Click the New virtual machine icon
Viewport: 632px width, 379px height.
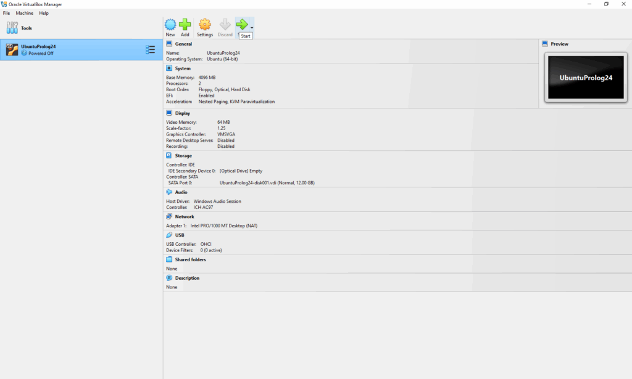[x=170, y=25]
